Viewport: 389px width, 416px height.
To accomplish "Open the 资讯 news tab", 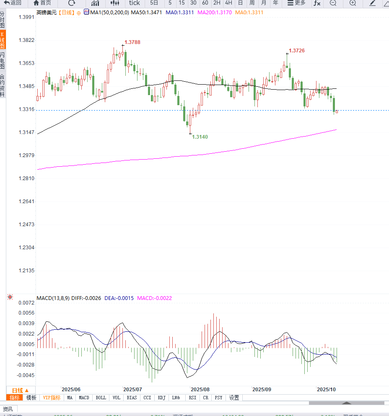I will (x=8, y=409).
